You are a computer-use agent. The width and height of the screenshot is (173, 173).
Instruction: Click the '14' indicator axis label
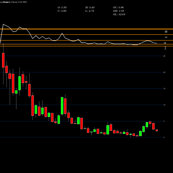[166, 37]
